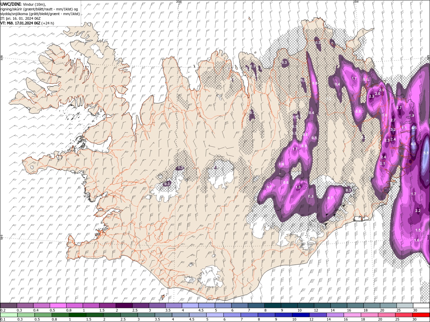Image resolution: width=430 pixels, height=322 pixels.
Task: Pick the dark purple snow swatch labeled 2
Action: coord(124,306)
